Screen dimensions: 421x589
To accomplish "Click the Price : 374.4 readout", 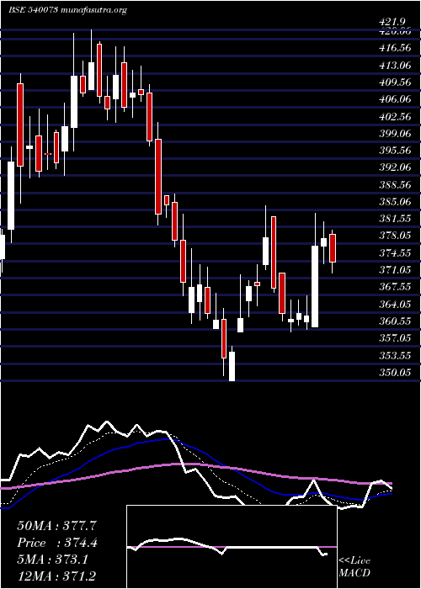I will click(57, 543).
